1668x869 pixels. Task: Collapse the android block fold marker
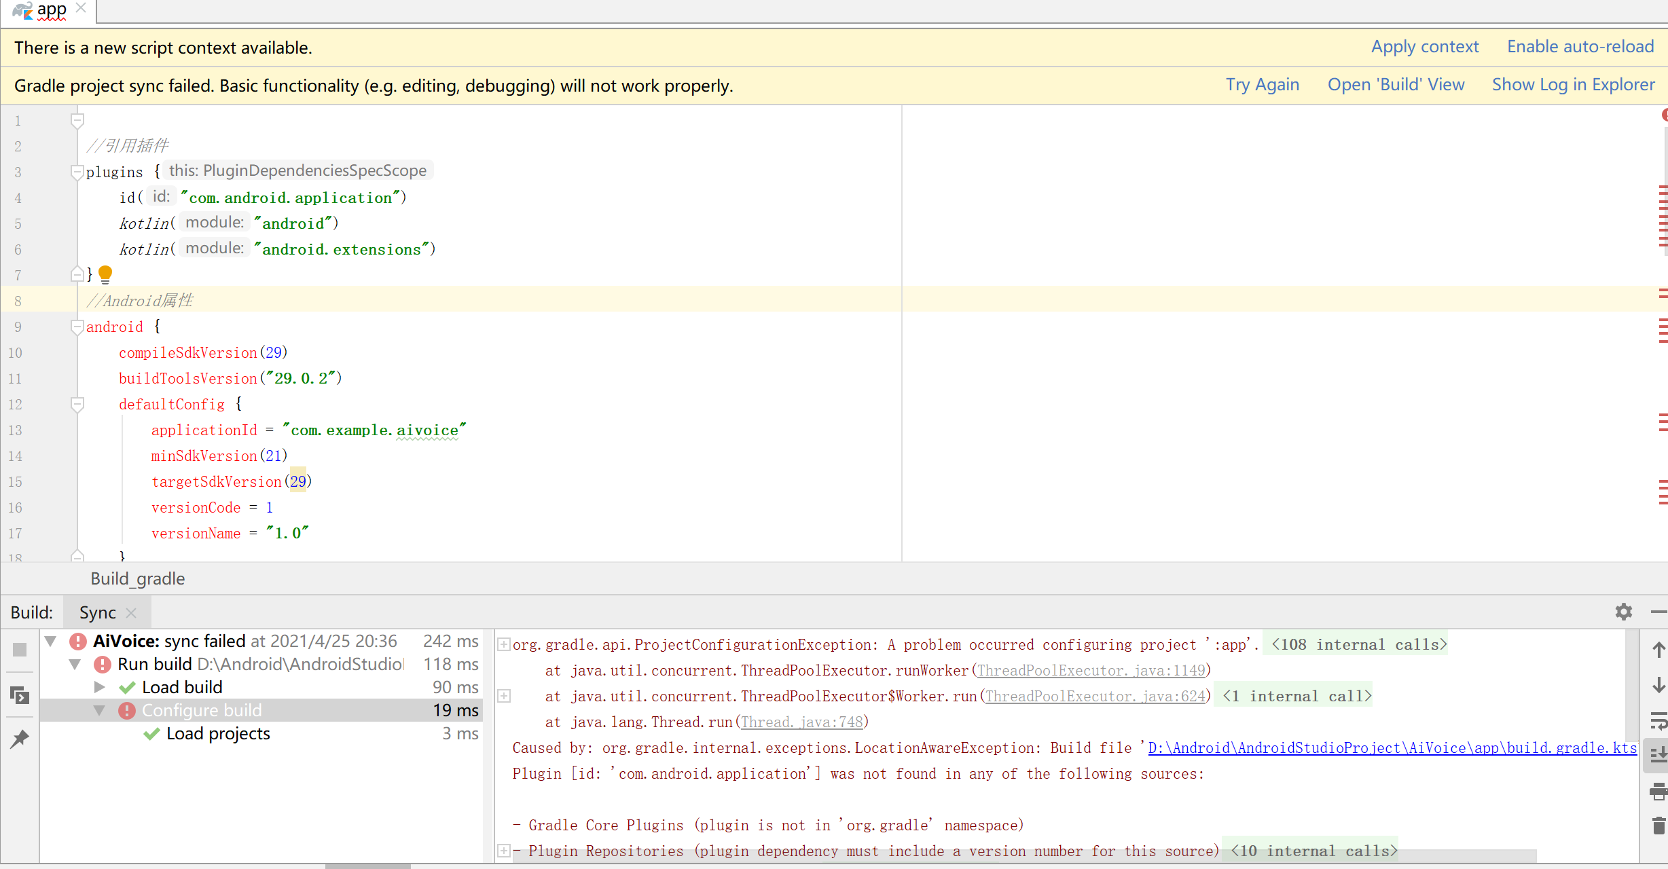click(77, 327)
